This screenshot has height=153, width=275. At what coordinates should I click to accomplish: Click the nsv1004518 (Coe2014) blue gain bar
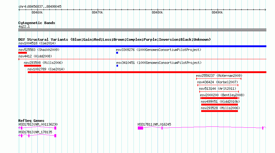pyautogui.click(x=142, y=46)
